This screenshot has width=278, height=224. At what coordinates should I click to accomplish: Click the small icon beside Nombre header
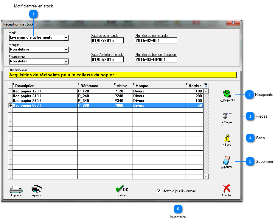(206, 86)
